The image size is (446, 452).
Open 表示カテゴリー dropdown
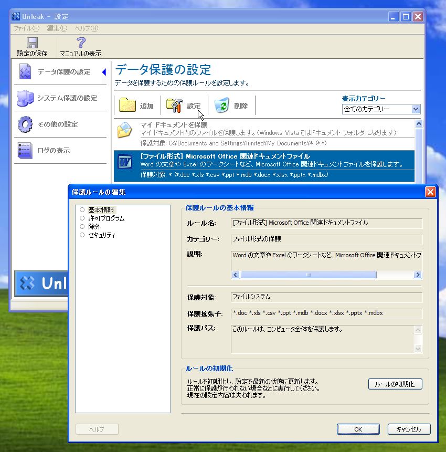(x=381, y=109)
